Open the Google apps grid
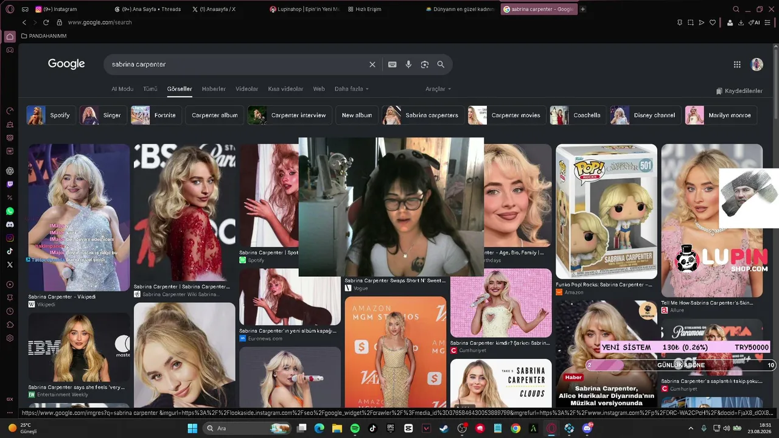Viewport: 779px width, 438px height. pos(737,64)
